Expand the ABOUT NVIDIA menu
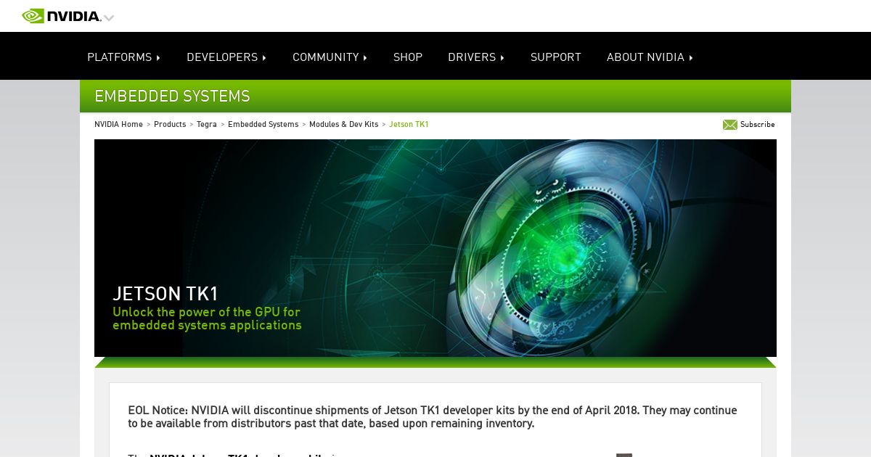 [x=650, y=57]
